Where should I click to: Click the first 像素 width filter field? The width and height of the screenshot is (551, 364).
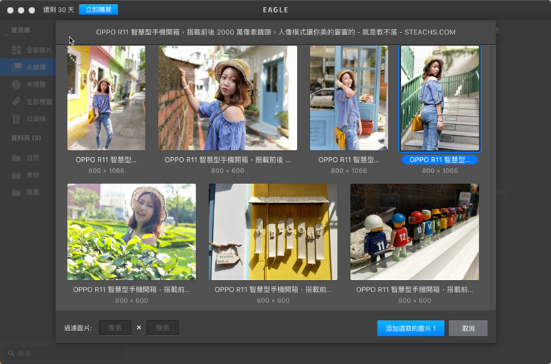pyautogui.click(x=115, y=327)
